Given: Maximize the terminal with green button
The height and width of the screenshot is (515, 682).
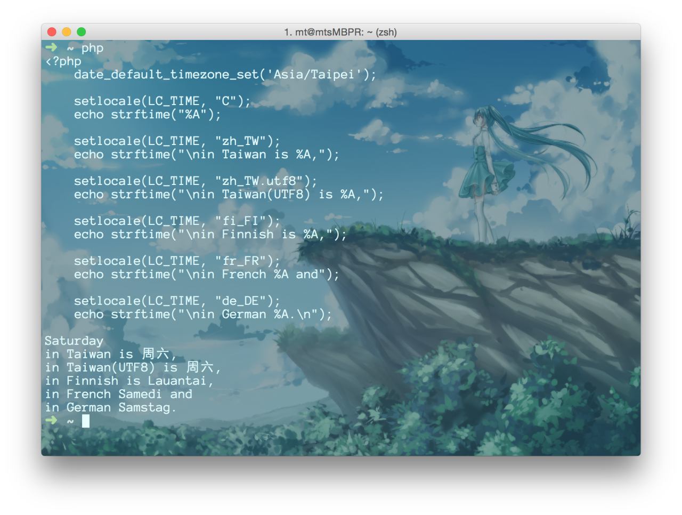Looking at the screenshot, I should [x=81, y=32].
